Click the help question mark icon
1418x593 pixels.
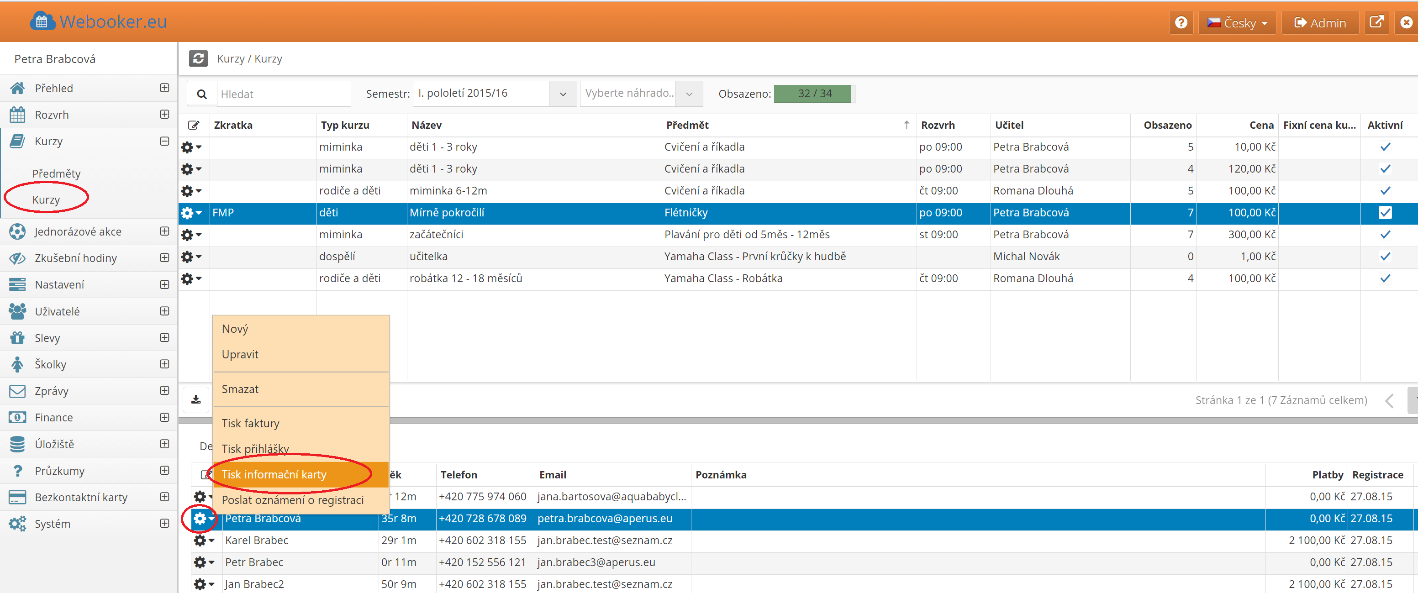point(1181,22)
